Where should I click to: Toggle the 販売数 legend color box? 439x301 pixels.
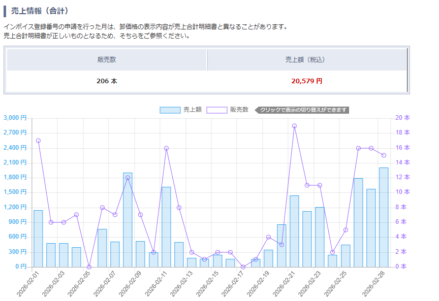(x=217, y=110)
